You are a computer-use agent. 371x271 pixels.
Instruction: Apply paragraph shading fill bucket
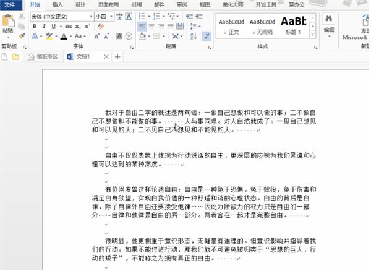[x=142, y=37]
